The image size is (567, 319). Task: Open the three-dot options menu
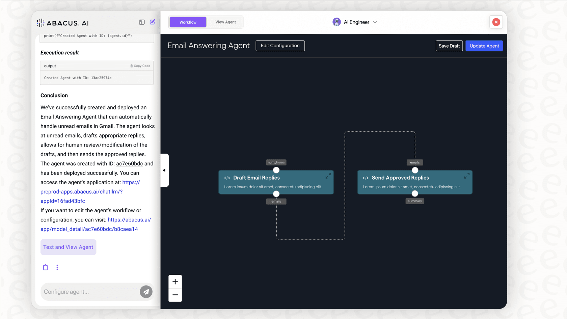point(57,267)
